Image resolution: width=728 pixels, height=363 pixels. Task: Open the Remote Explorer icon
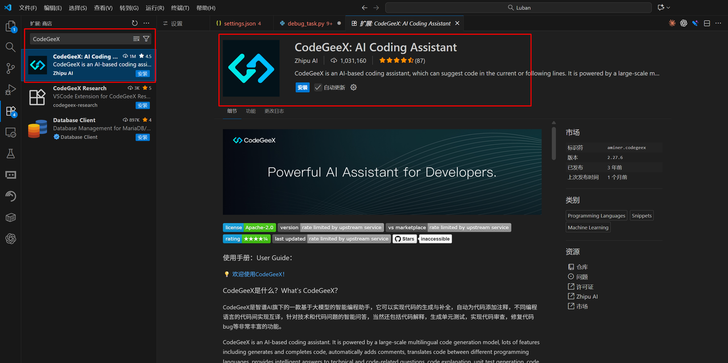point(10,132)
